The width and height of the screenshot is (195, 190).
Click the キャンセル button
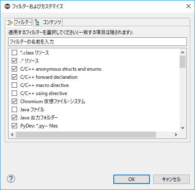point(171,179)
